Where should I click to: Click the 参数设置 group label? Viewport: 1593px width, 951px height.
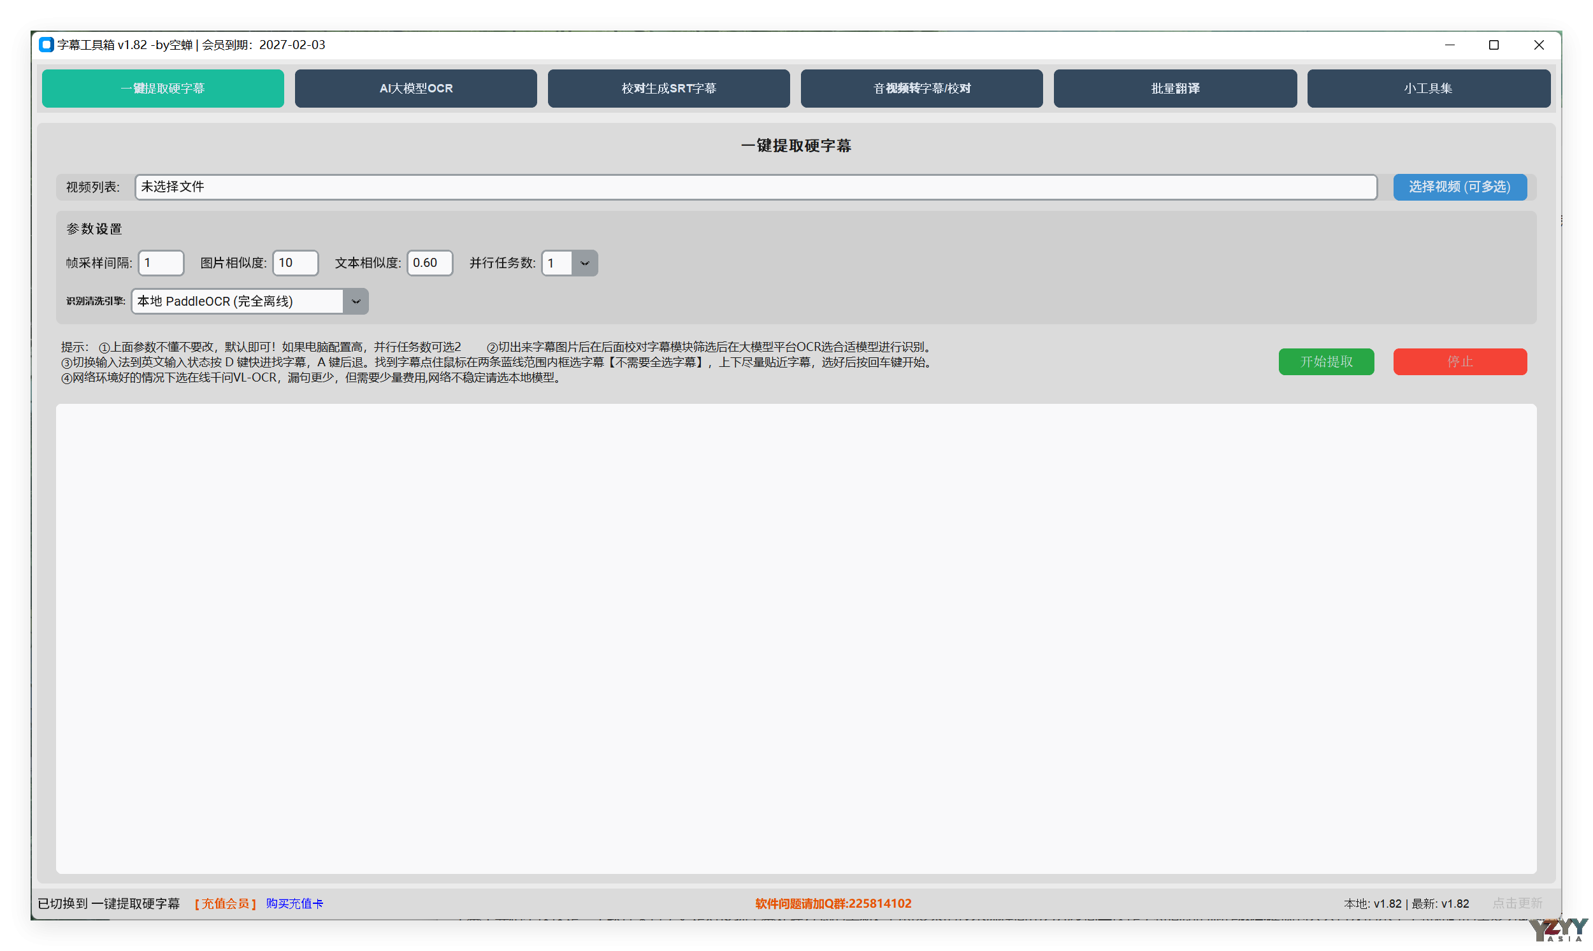coord(94,229)
